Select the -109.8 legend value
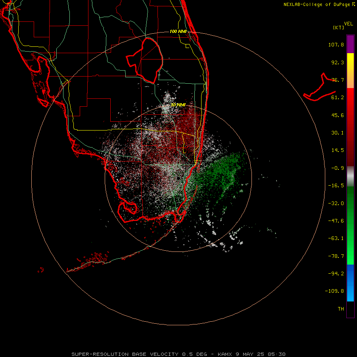The image size is (357, 357). [334, 291]
